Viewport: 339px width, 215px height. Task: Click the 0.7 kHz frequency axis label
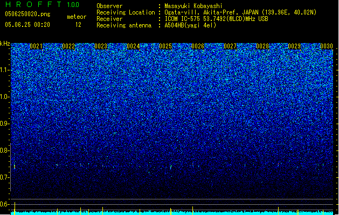click(5, 177)
